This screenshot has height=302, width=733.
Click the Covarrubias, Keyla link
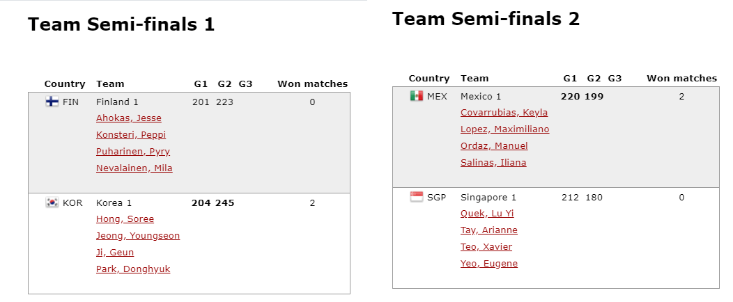[x=504, y=113]
